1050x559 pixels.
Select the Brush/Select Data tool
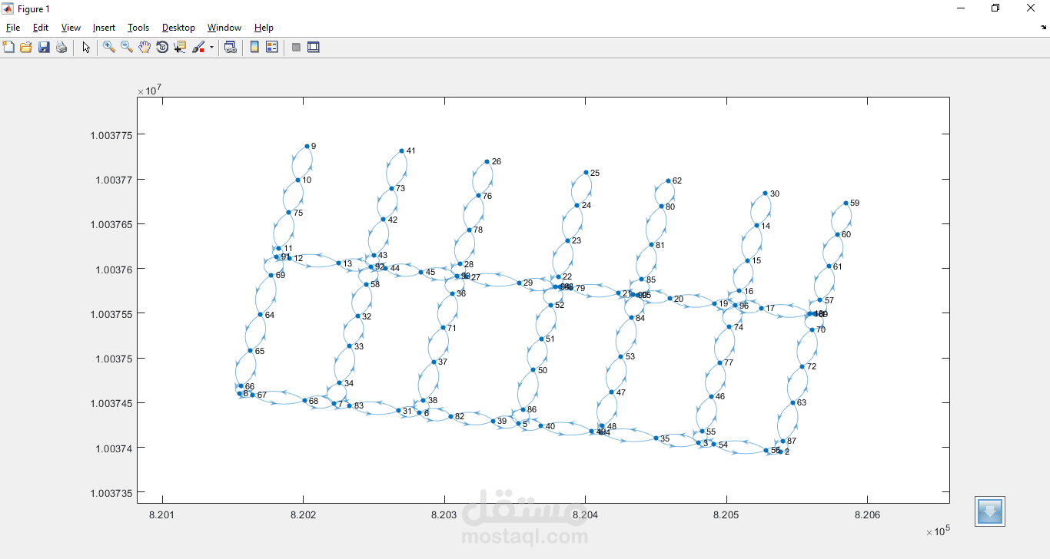[198, 47]
